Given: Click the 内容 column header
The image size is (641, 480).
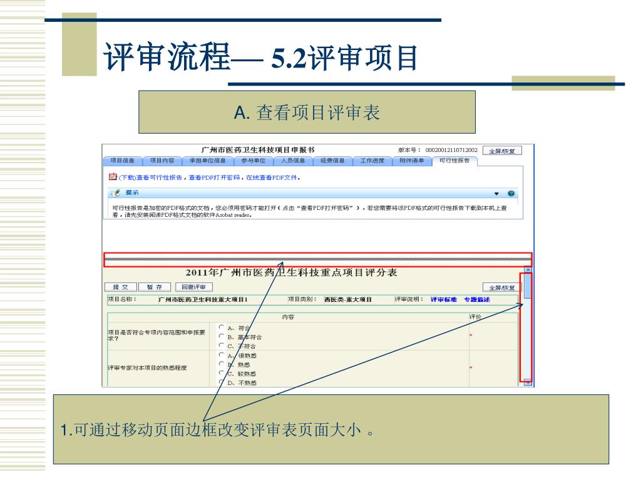Looking at the screenshot, I should coord(288,317).
